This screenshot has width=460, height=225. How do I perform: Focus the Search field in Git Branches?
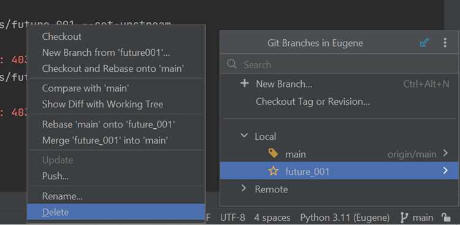coord(339,64)
